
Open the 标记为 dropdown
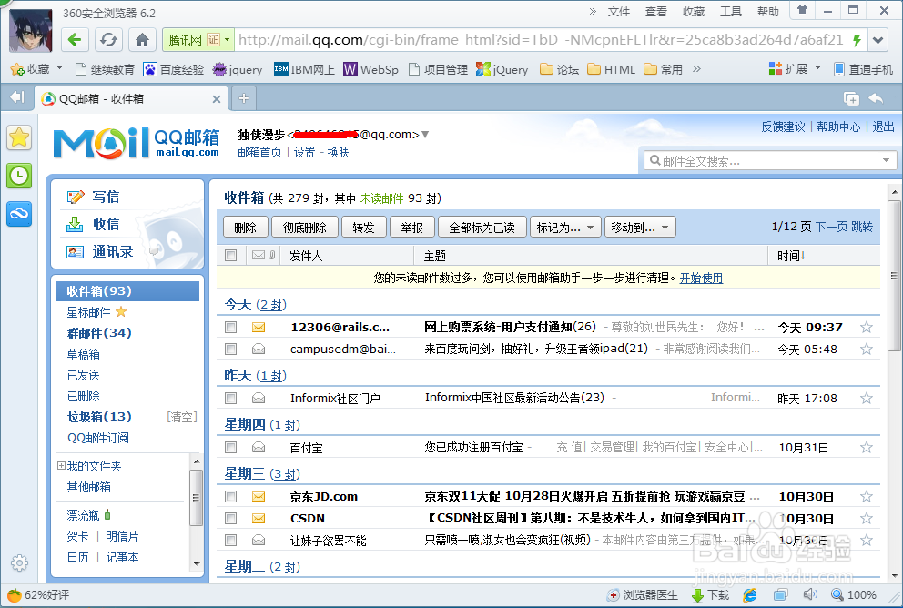click(565, 227)
